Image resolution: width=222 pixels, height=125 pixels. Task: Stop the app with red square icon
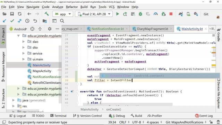tap(171, 14)
